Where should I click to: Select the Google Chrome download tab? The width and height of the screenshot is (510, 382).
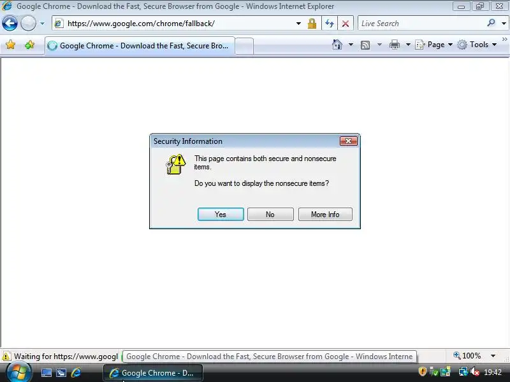[x=140, y=46]
